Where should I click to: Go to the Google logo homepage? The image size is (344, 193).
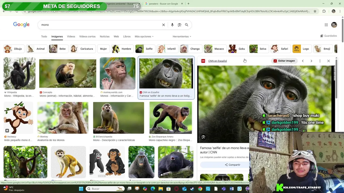point(21,25)
